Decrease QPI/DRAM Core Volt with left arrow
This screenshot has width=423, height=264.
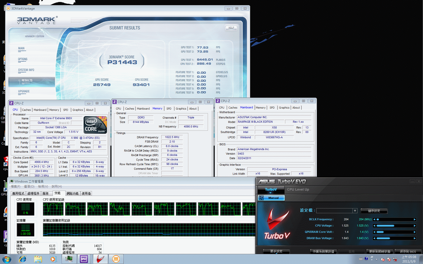pyautogui.click(x=374, y=232)
